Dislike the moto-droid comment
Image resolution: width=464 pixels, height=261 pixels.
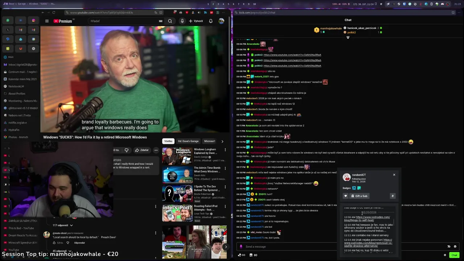pos(67,243)
